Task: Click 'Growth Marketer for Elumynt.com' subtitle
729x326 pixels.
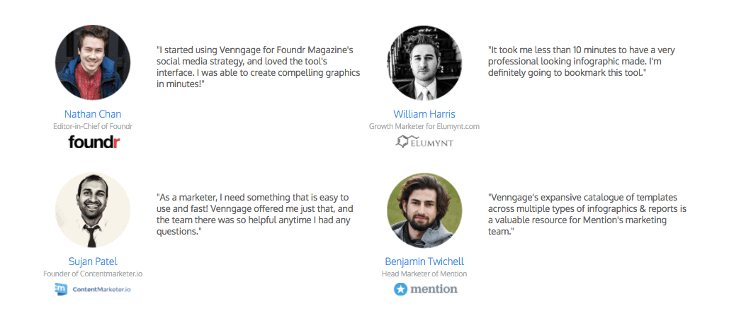Action: tap(424, 126)
